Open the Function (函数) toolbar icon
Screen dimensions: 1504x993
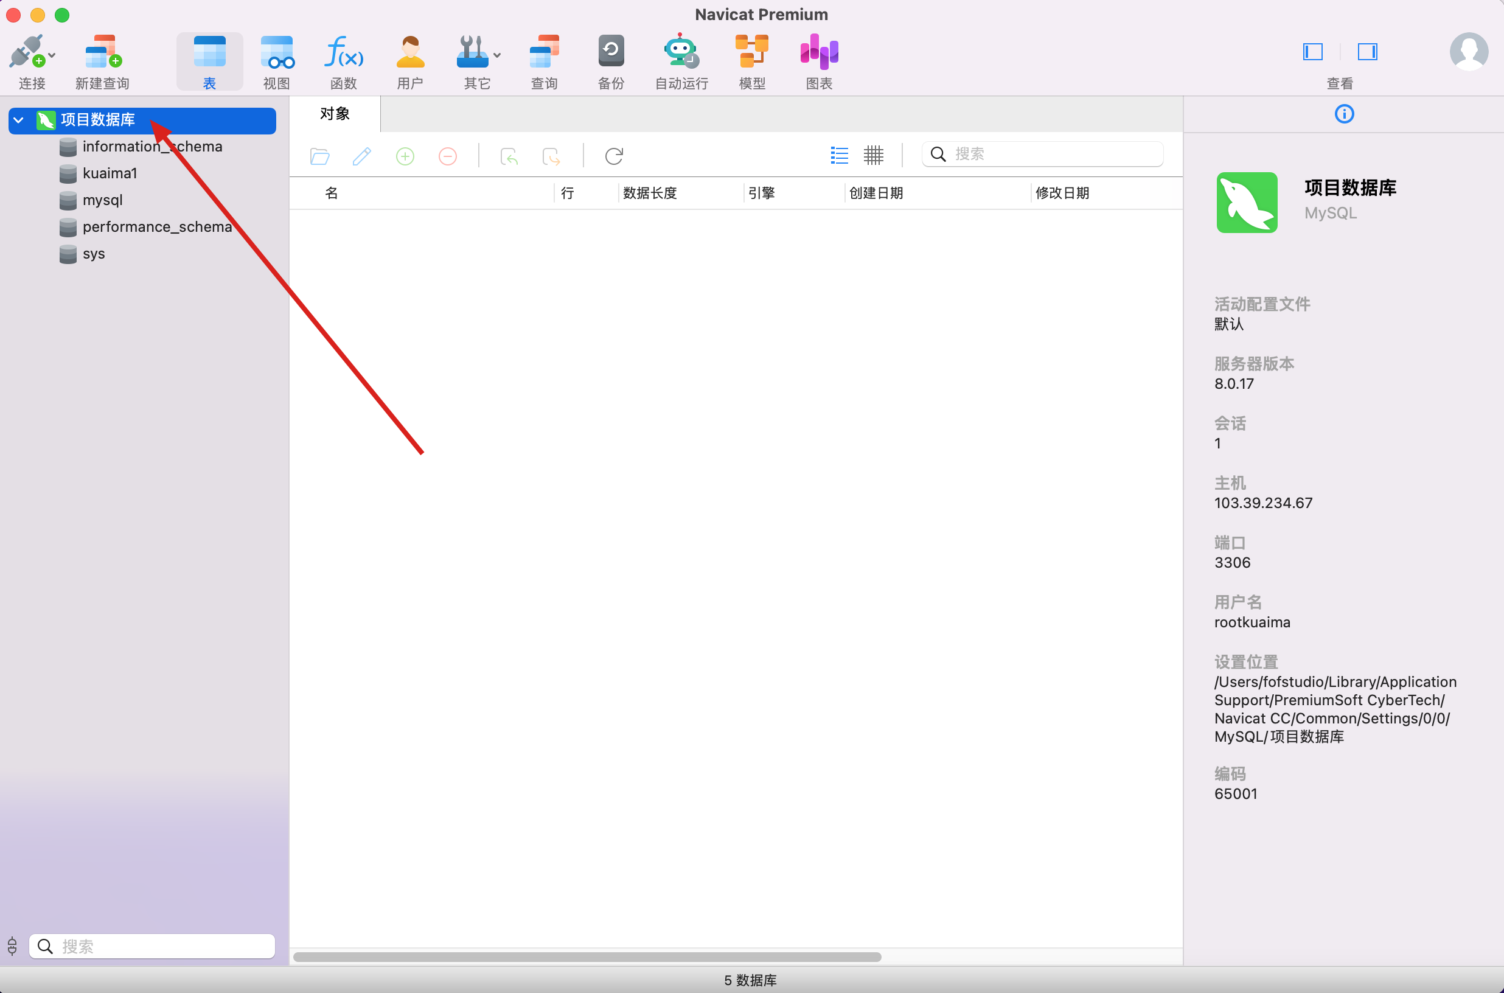click(x=344, y=51)
